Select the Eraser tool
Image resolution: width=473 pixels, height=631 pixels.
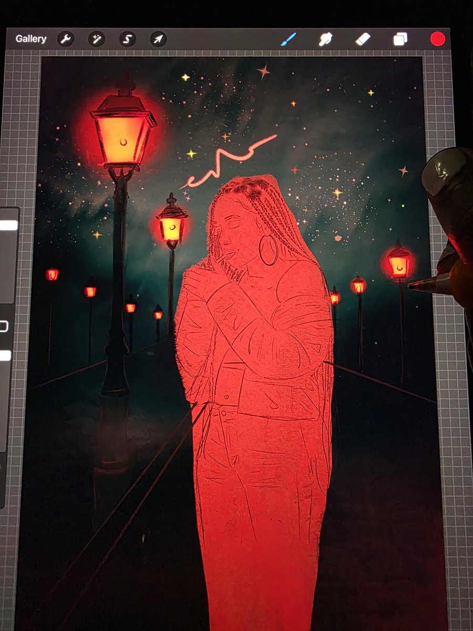363,39
